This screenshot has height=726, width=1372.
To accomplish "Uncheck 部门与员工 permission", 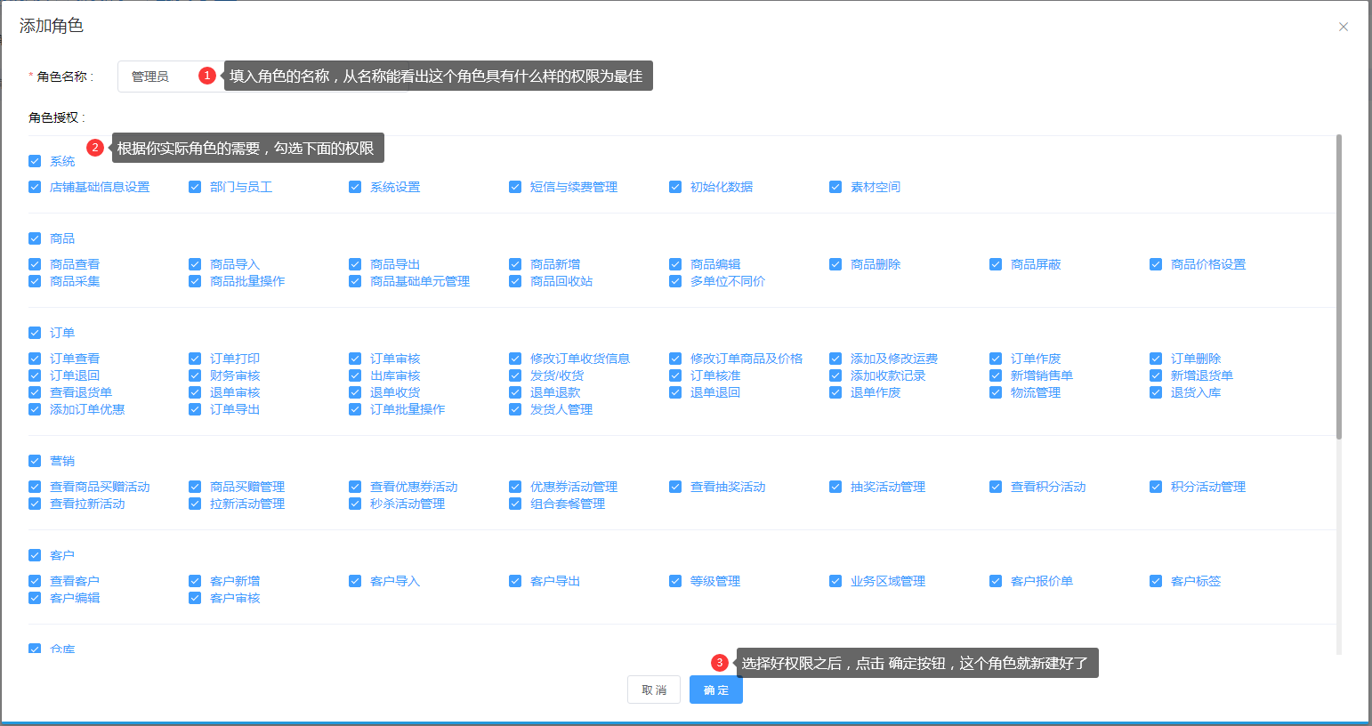I will point(195,187).
